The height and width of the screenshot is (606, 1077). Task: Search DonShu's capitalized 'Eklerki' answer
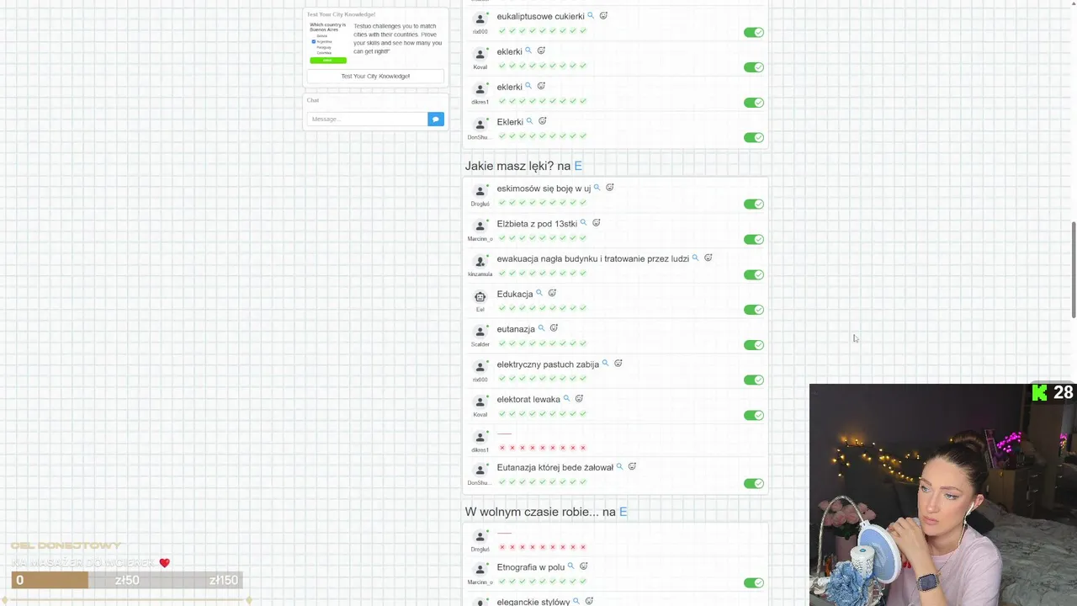click(529, 121)
